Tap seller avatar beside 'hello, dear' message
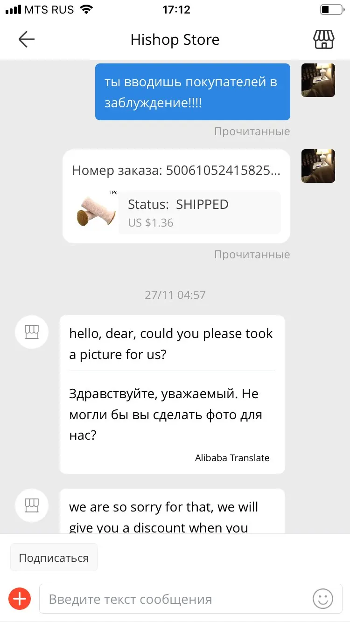Screen dimensions: 350x622 [32, 332]
